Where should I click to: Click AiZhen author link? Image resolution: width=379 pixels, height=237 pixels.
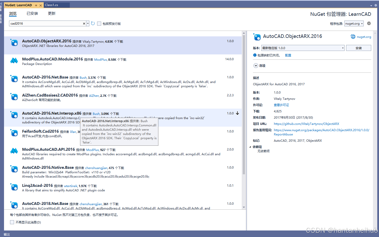pos(94,96)
